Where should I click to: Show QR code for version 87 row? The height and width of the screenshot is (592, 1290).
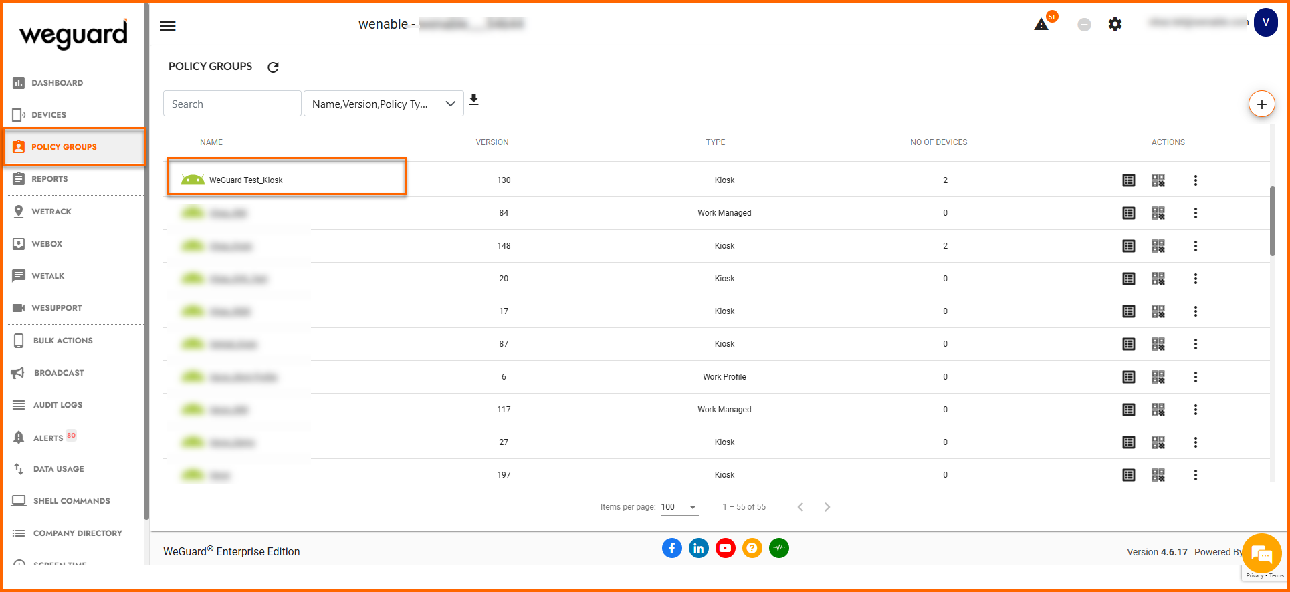coord(1158,344)
